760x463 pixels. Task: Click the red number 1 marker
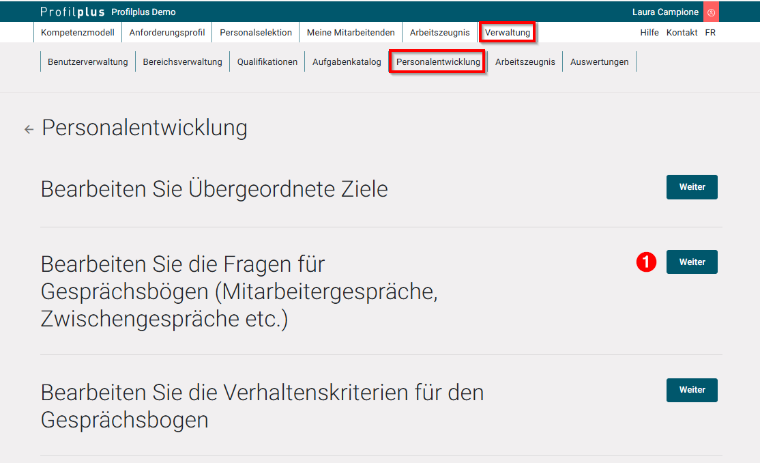click(645, 262)
